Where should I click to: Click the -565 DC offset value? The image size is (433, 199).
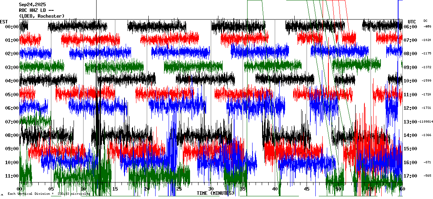coord(426,176)
